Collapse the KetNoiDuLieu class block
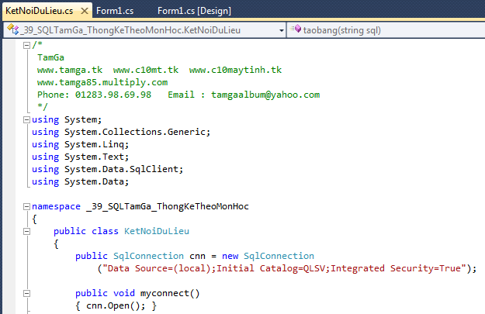 click(x=27, y=232)
